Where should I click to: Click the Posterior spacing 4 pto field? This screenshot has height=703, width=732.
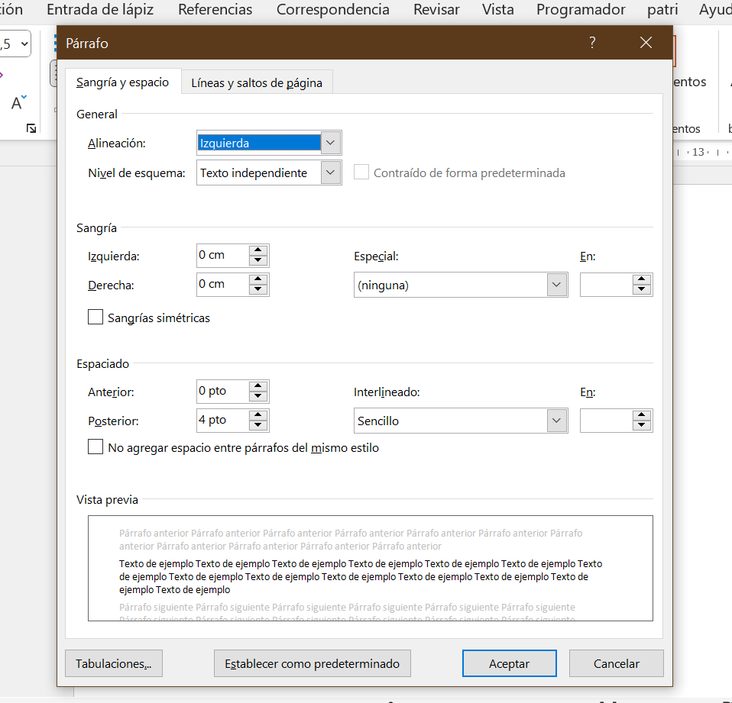coord(222,421)
